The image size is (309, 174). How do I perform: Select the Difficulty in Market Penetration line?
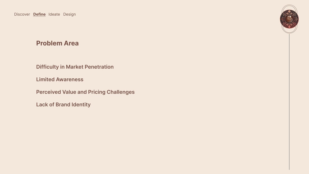pyautogui.click(x=75, y=67)
